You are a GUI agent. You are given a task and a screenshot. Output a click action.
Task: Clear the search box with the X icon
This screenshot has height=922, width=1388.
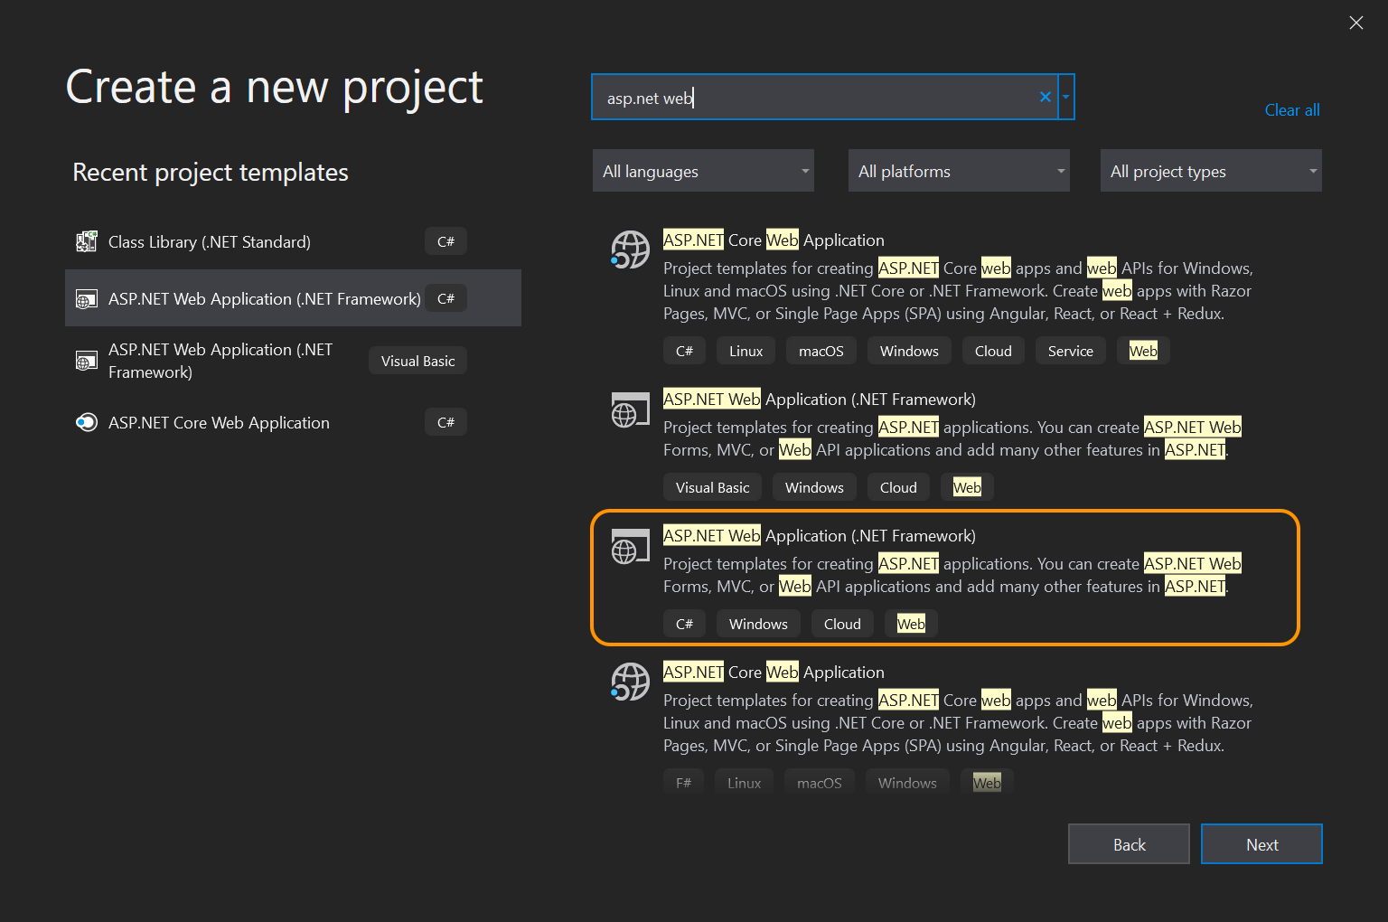(1046, 97)
